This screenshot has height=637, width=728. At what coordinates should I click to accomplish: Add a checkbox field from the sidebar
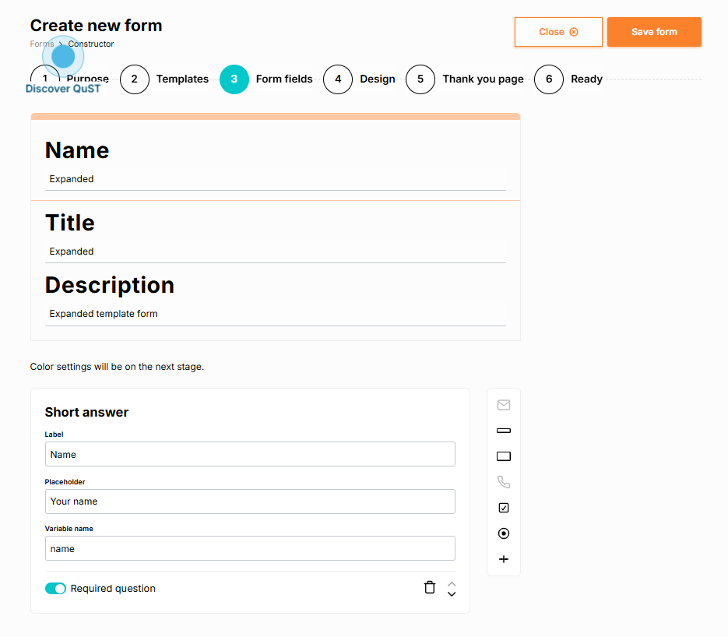(503, 508)
